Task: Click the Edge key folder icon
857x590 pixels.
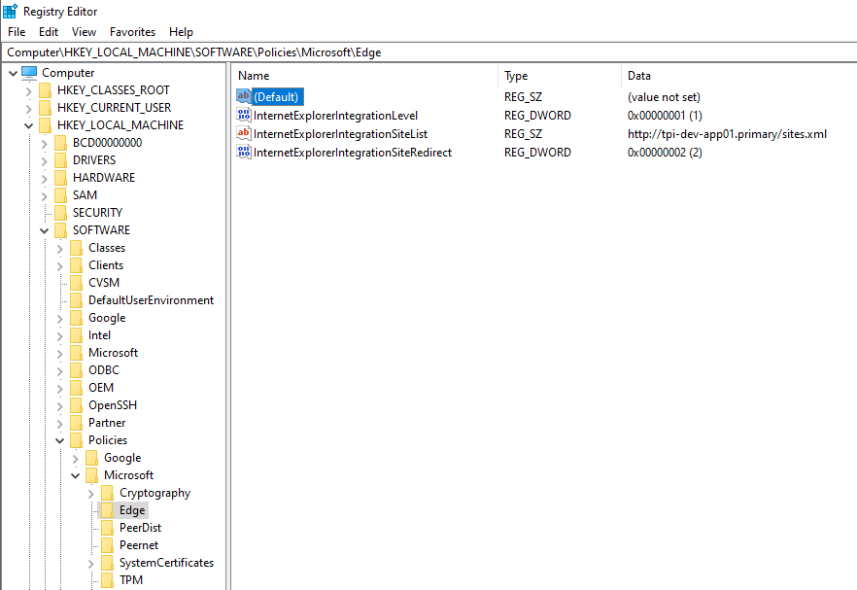Action: coord(108,510)
